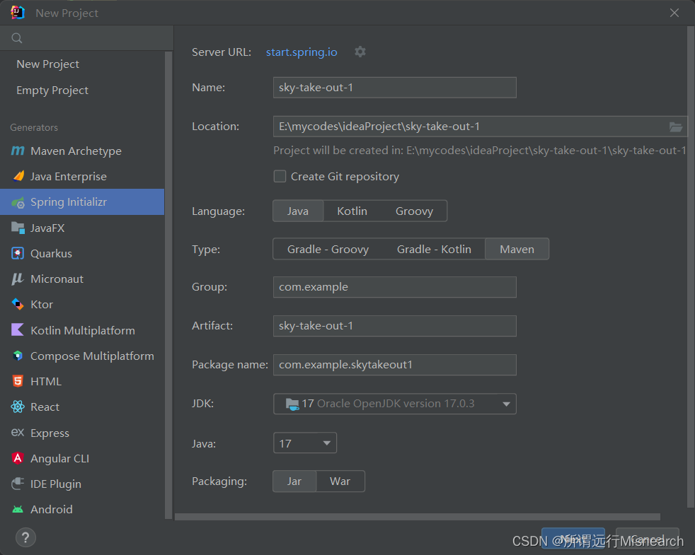
Task: Click the JavaFX folder icon
Action: pos(18,228)
